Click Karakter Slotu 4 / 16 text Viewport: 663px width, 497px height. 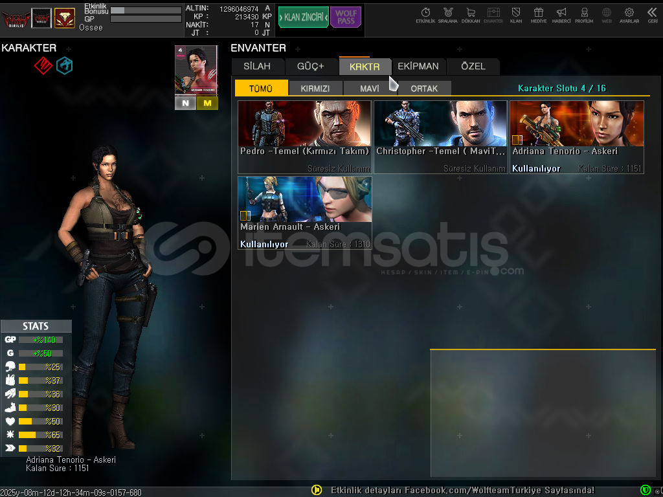point(562,88)
